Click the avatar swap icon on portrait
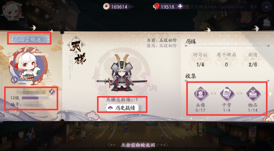 pyautogui.click(x=14, y=80)
